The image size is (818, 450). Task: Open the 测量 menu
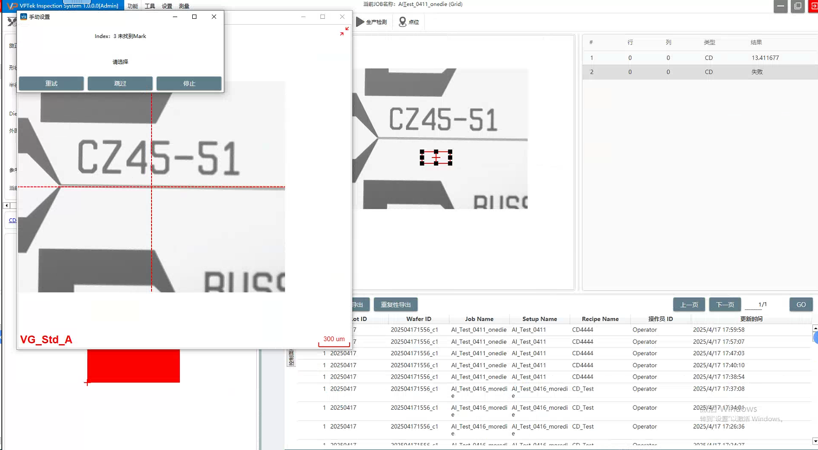184,6
